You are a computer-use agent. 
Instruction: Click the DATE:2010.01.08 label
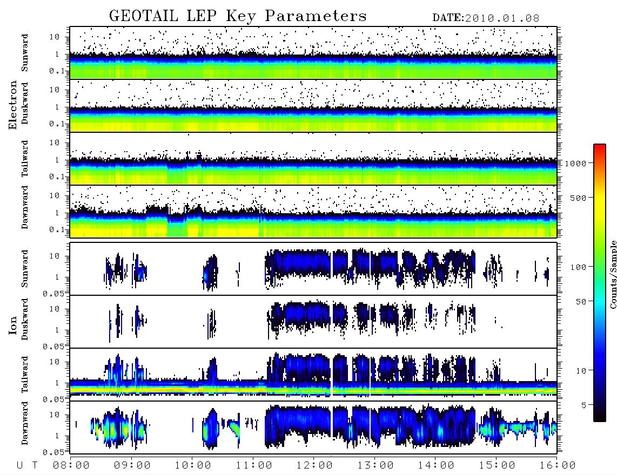point(486,18)
